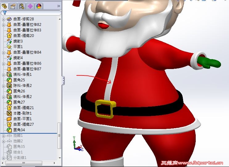
Task: Expand the 曲面-疊層拉伸82 node
Action: [3, 25]
